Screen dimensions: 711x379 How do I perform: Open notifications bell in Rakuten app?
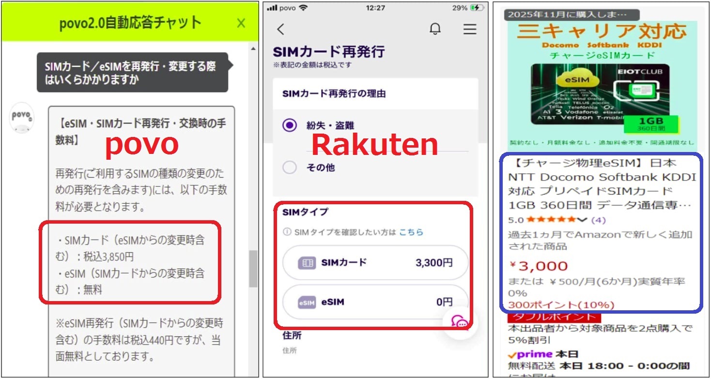[435, 29]
